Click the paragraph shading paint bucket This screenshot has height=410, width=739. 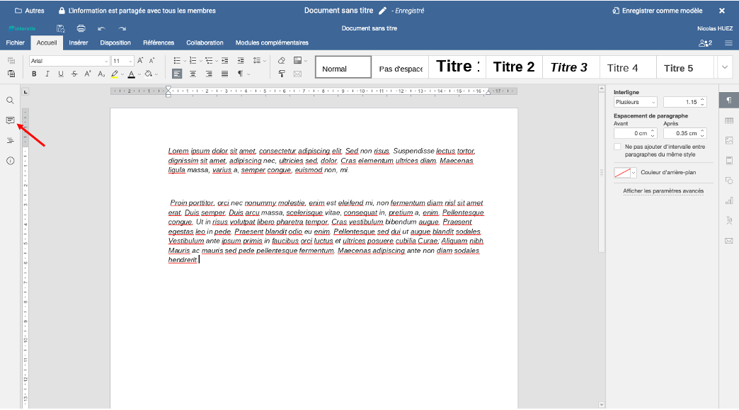pyautogui.click(x=149, y=74)
